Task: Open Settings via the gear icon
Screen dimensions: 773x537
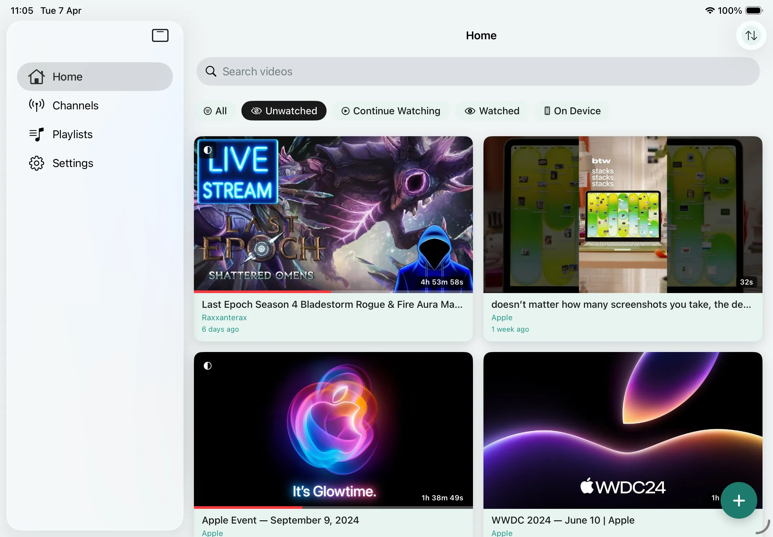Action: point(36,163)
